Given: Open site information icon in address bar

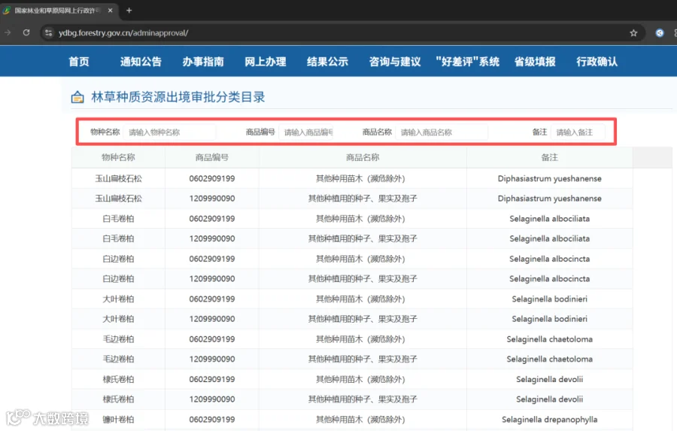Looking at the screenshot, I should (x=48, y=33).
